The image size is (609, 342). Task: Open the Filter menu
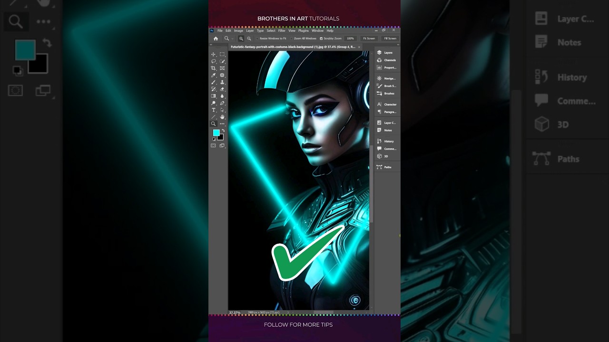282,30
